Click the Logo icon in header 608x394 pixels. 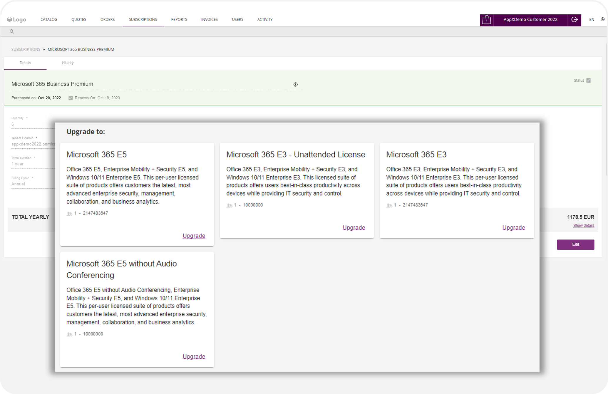point(16,19)
